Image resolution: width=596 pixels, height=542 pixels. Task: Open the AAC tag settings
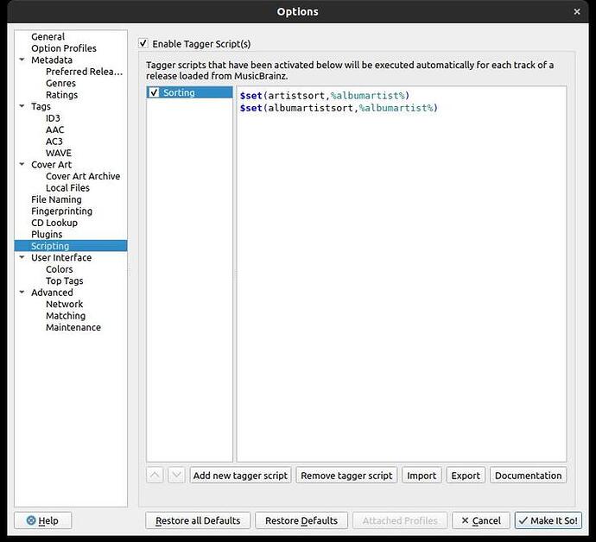(54, 129)
